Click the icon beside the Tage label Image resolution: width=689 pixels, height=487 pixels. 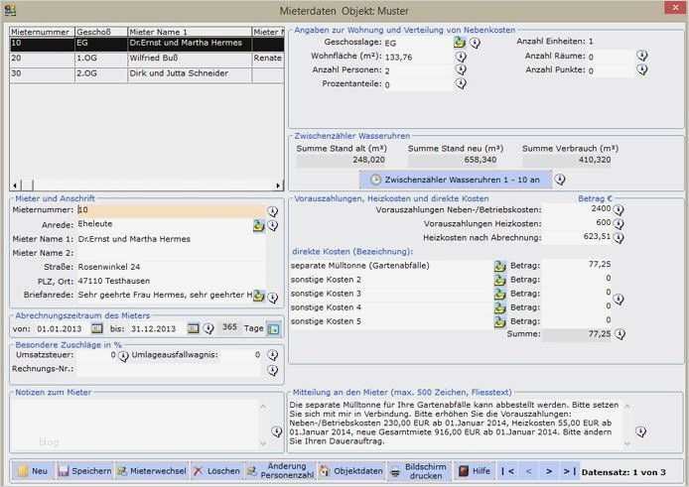point(273,328)
